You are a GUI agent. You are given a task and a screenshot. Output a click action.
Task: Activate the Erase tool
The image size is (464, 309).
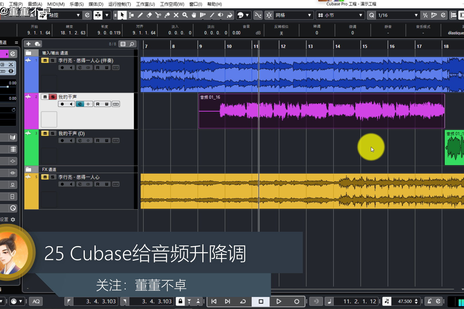149,15
